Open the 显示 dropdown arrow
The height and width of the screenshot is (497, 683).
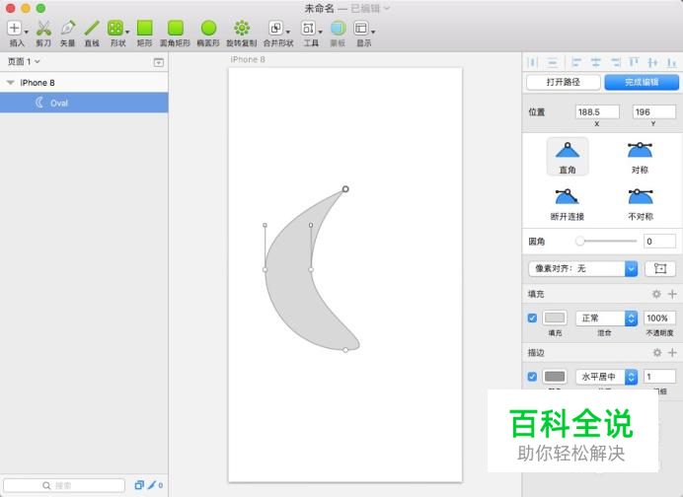tap(373, 32)
